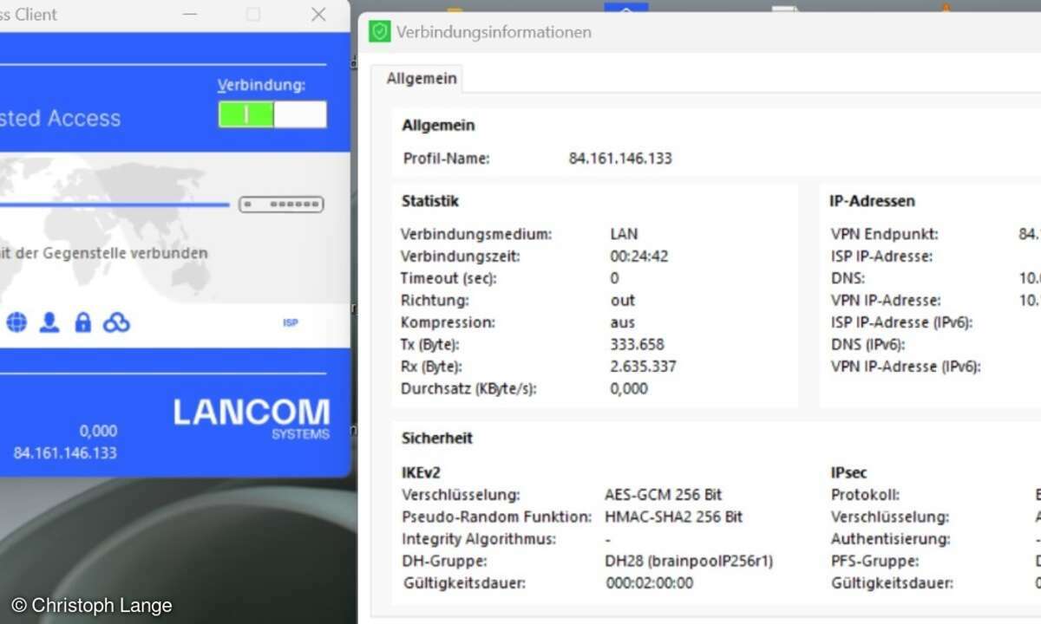Screen dimensions: 1041x624
Task: Click the IKEv2 section heading
Action: coord(421,472)
